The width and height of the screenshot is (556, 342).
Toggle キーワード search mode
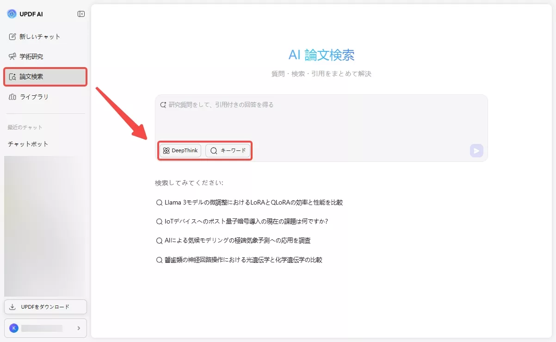click(x=228, y=150)
